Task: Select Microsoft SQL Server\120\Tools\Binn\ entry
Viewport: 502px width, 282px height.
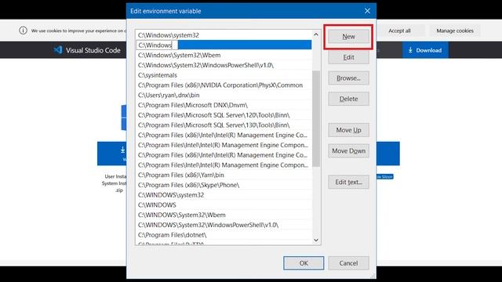Action: (x=224, y=115)
